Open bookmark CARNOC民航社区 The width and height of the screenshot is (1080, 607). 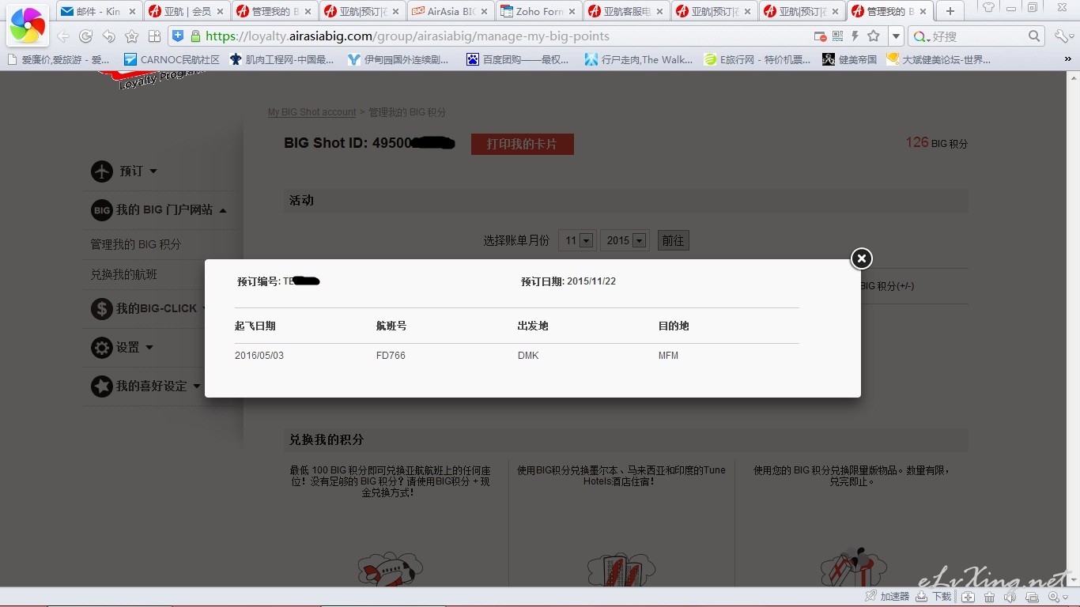coord(172,59)
